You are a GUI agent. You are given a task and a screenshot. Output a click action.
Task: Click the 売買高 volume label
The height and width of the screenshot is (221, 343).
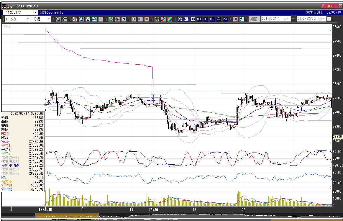point(7,181)
